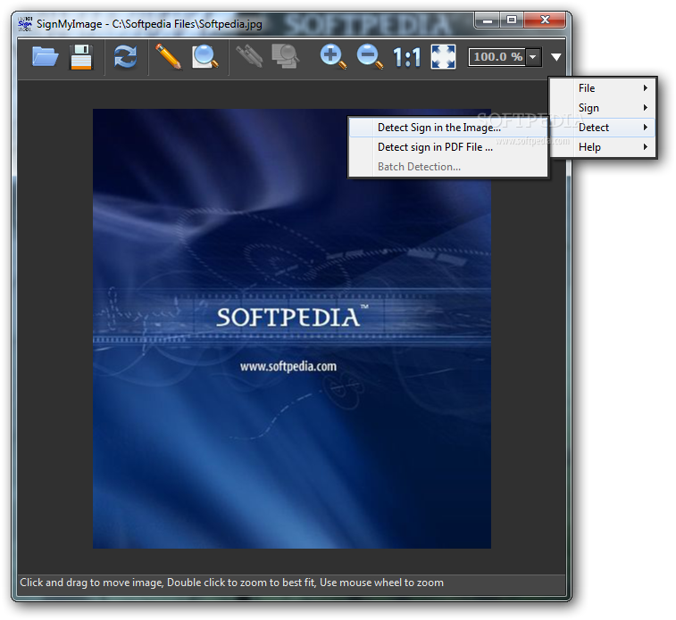Expand the Sign submenu
The image size is (676, 620).
point(602,108)
